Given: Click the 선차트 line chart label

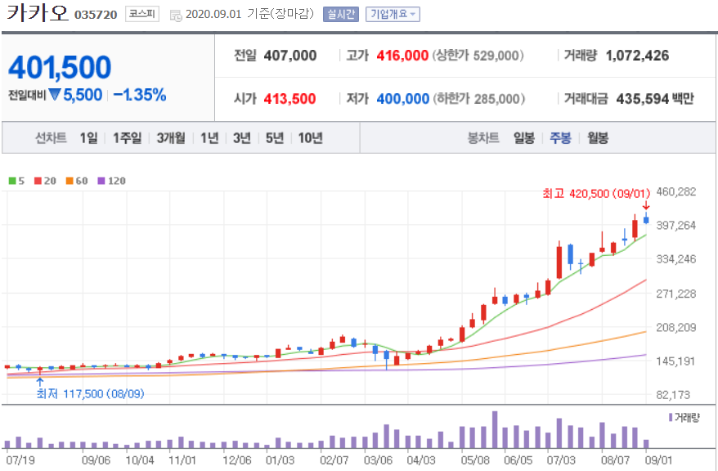Looking at the screenshot, I should 51,137.
